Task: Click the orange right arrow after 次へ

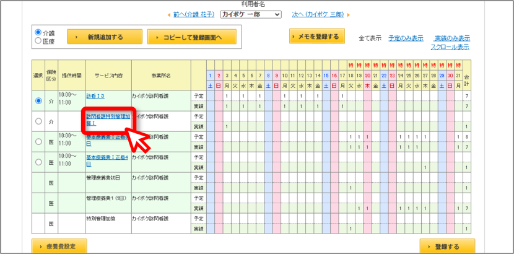Action: (349, 15)
